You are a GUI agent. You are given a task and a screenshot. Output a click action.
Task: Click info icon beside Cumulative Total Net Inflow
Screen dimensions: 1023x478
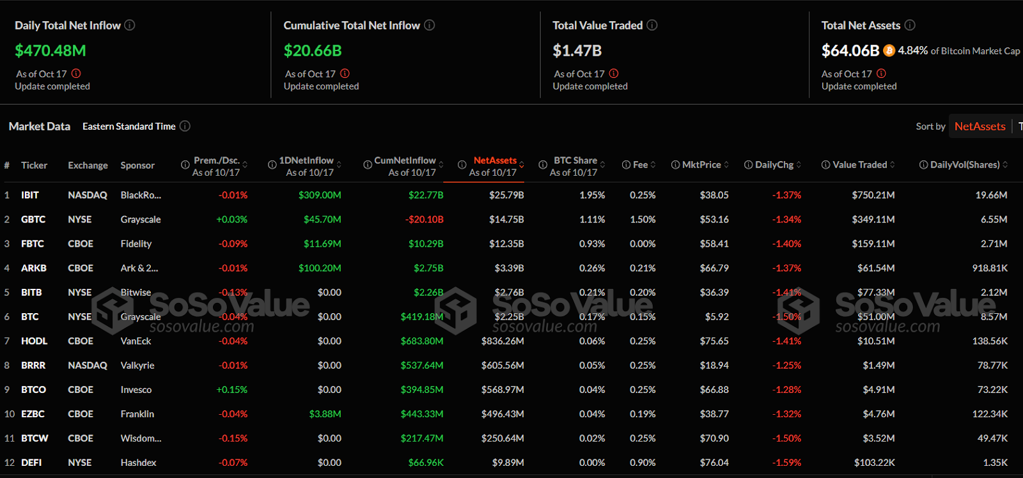(430, 25)
